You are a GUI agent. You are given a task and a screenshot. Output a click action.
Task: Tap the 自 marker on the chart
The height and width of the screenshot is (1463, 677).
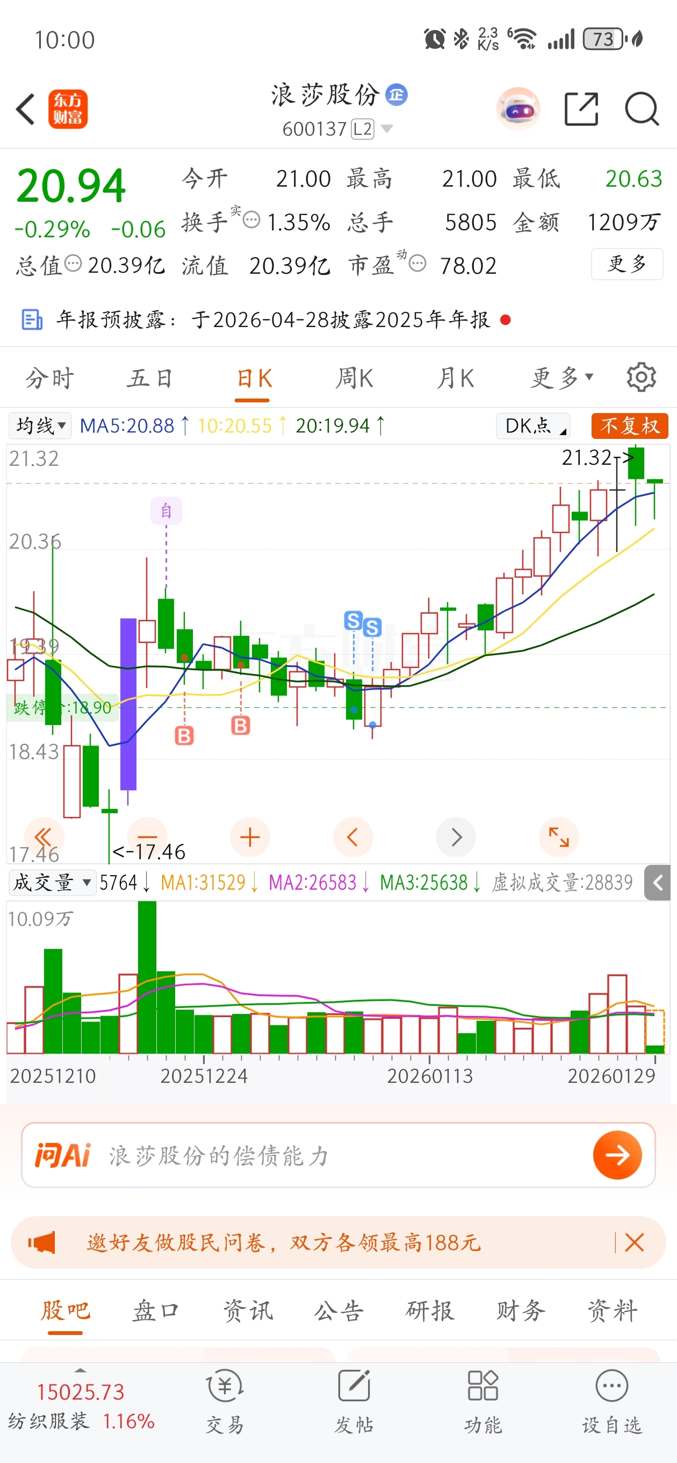166,510
